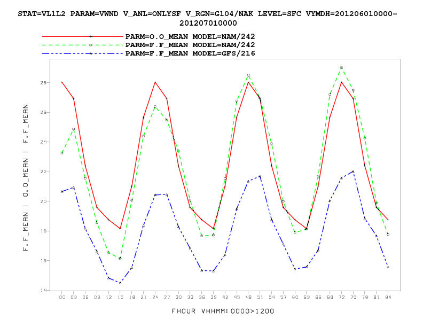
Task: Click x-axis tick label 06
Action: (x=85, y=297)
